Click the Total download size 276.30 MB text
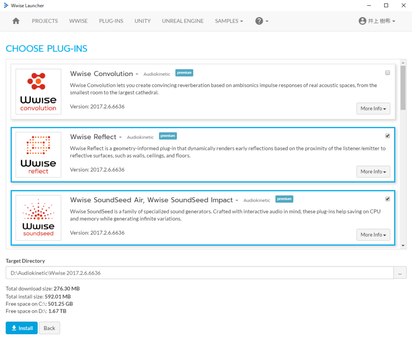Screen dimensions: 412x338 tap(43, 289)
